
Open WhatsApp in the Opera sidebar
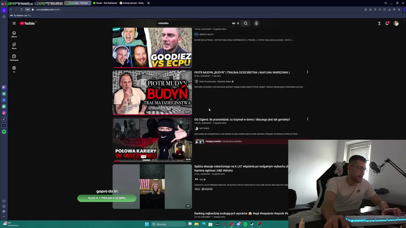(4, 106)
